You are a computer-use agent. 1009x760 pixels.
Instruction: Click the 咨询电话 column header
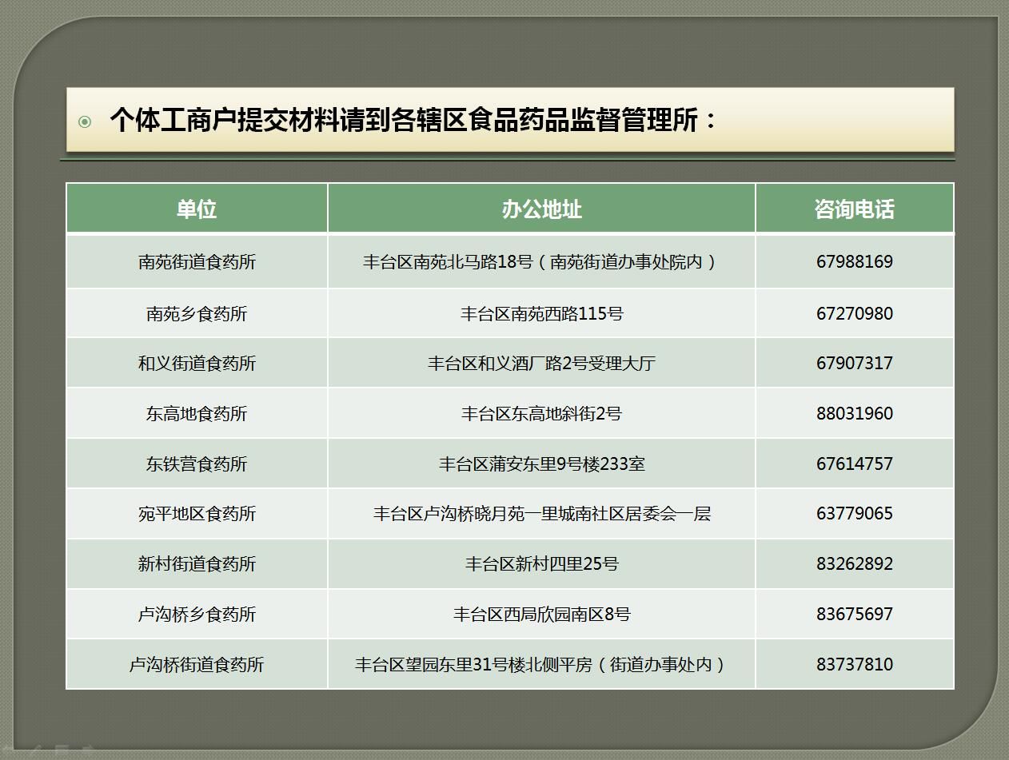coord(855,209)
